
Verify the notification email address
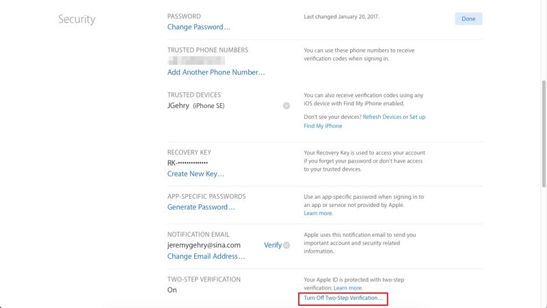pos(273,245)
